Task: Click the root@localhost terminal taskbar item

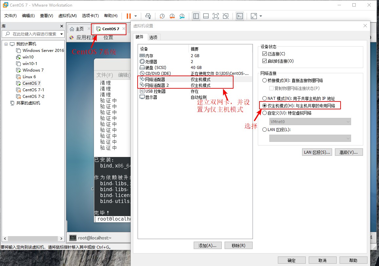Action: pos(91,238)
